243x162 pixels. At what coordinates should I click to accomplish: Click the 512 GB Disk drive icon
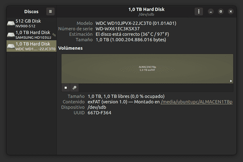(x=11, y=23)
